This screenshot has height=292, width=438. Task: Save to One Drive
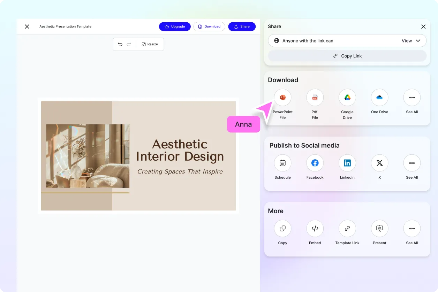tap(379, 98)
